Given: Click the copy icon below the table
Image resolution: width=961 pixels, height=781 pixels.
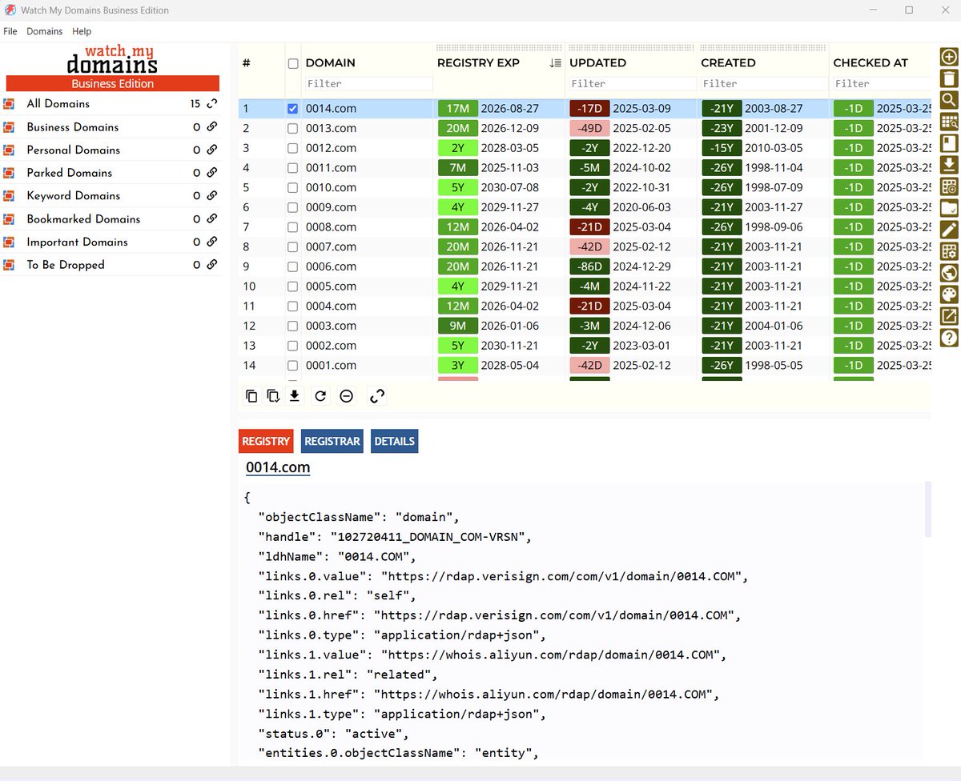Looking at the screenshot, I should (251, 395).
